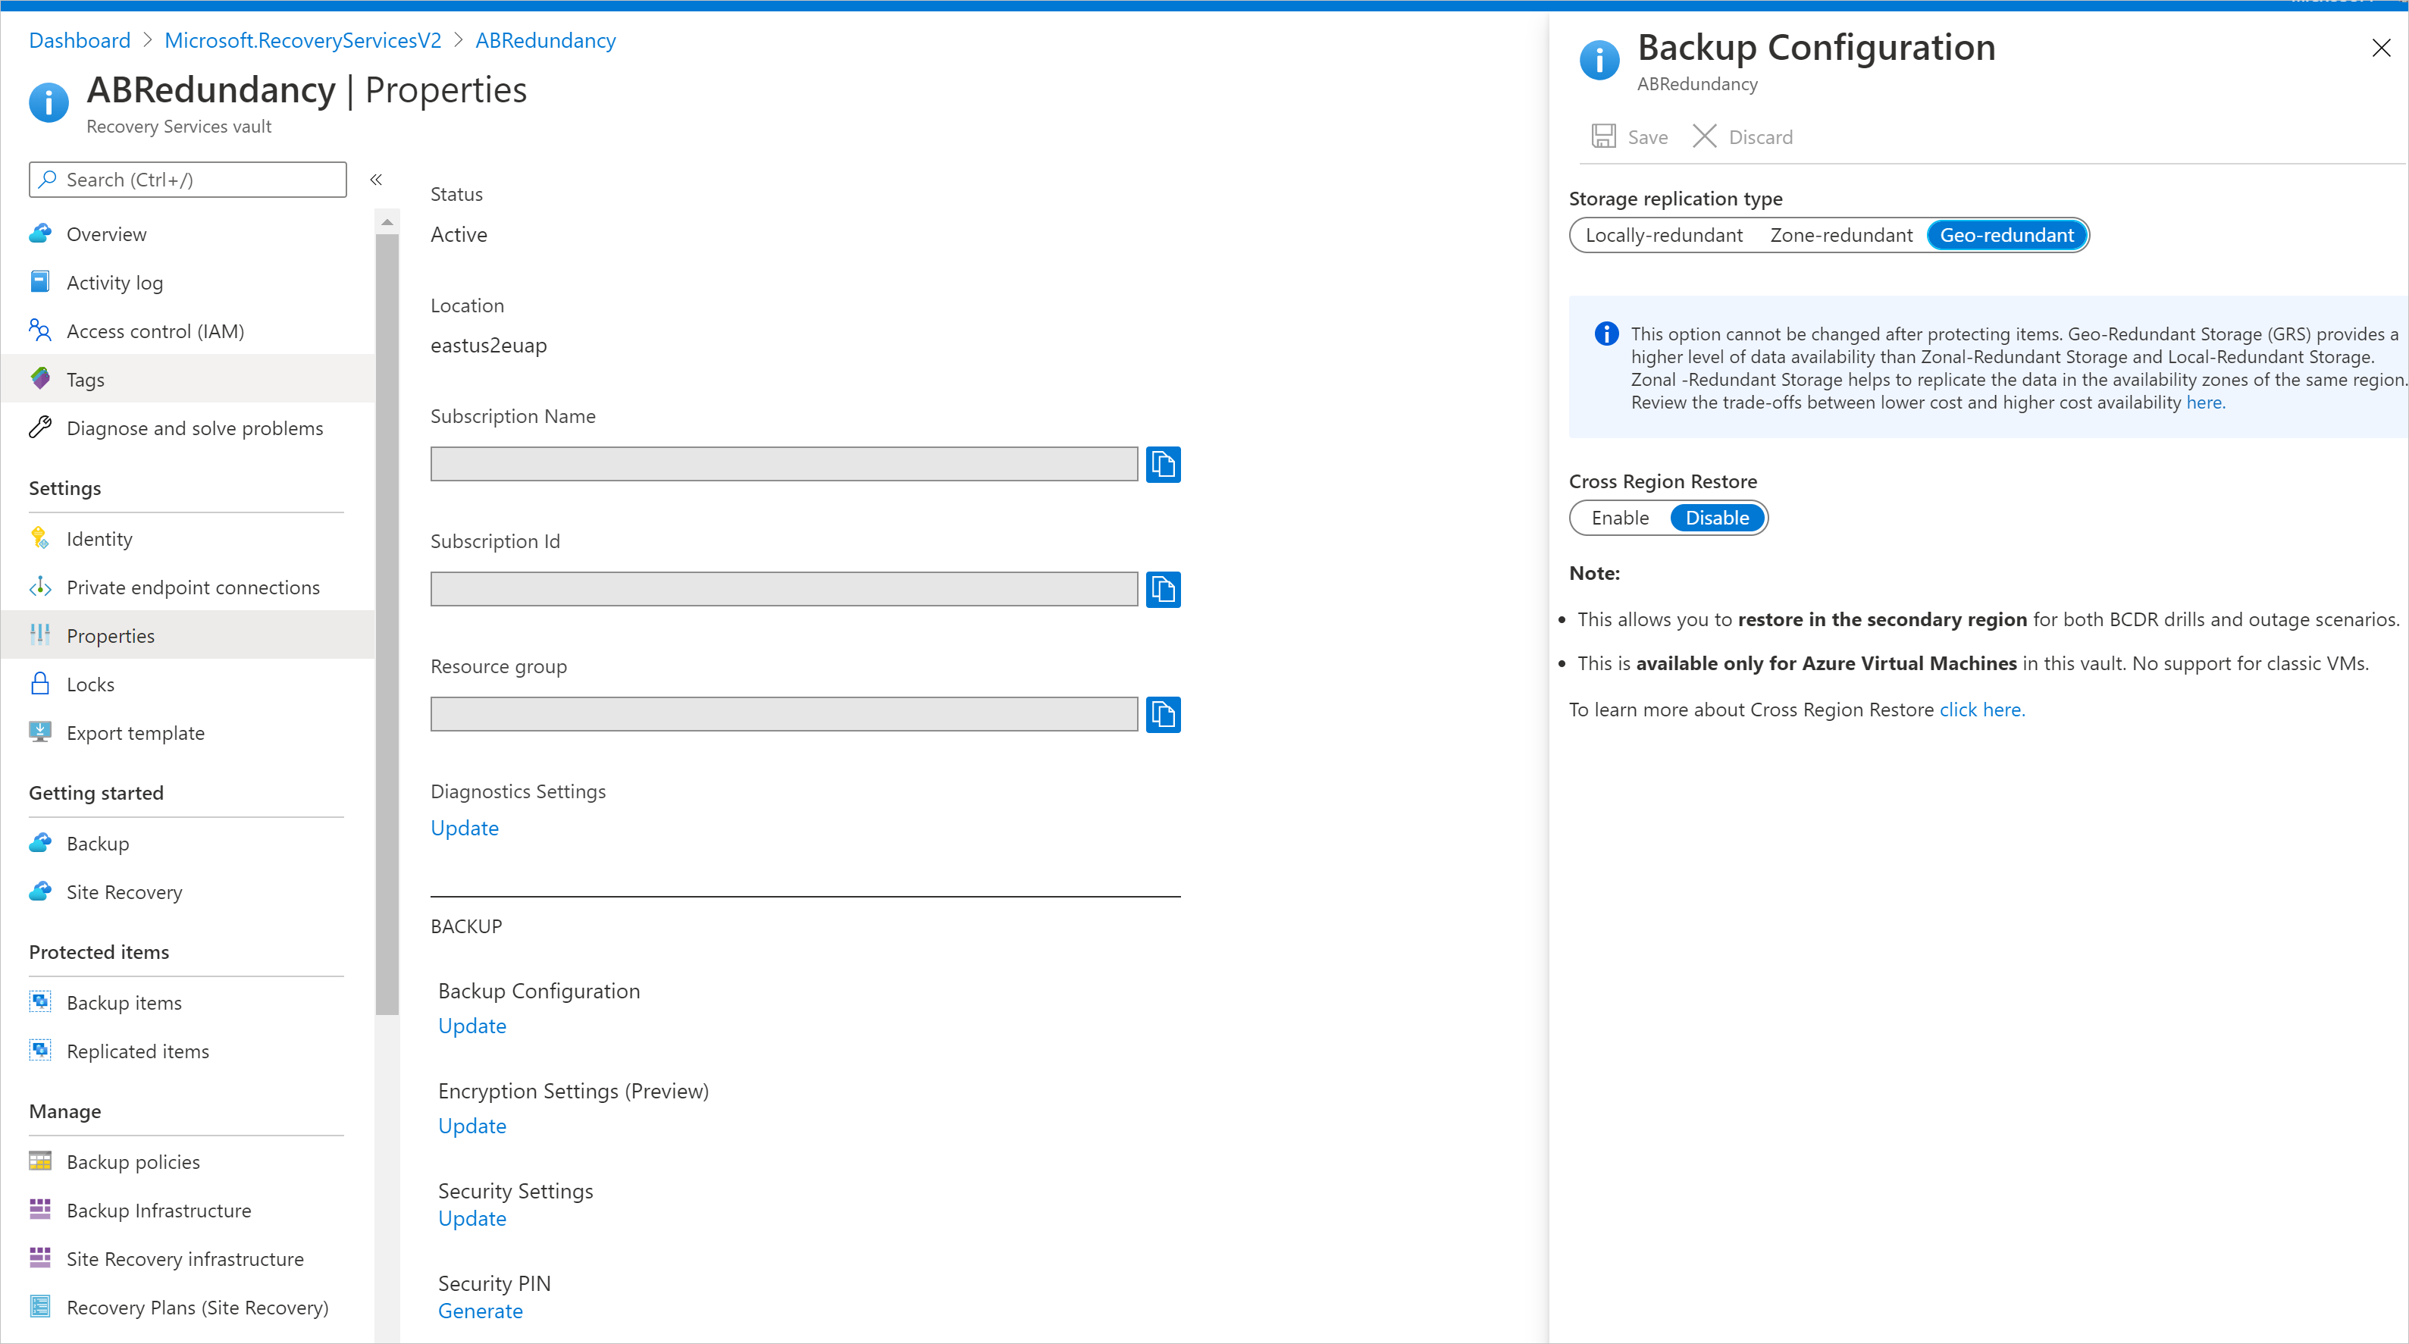Open the Overview menu item

[105, 233]
